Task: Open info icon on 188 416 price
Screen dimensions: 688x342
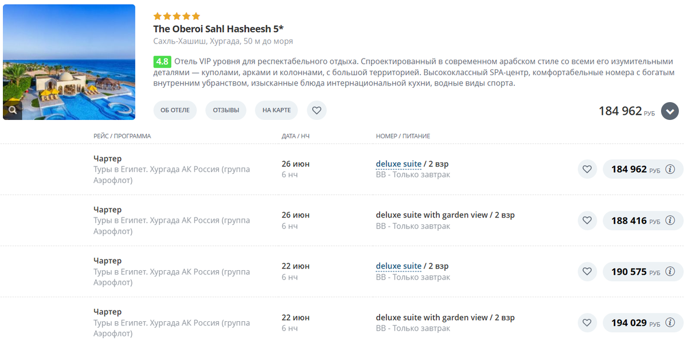Action: (670, 220)
